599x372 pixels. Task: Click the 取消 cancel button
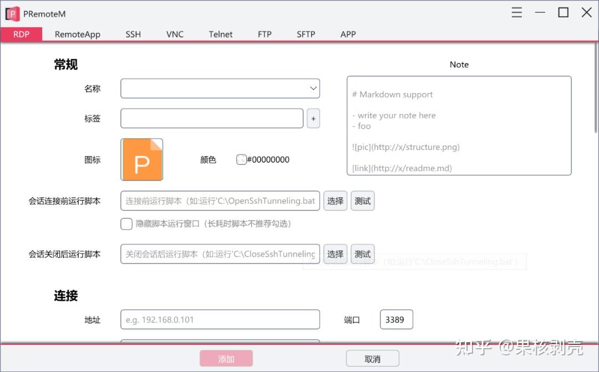(372, 358)
